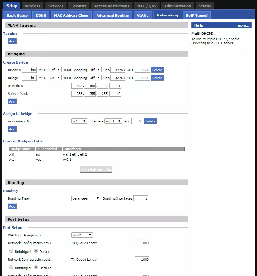Open the bridge dropdown for Assignment 0
Image resolution: width=257 pixels, height=276 pixels.
[79, 121]
